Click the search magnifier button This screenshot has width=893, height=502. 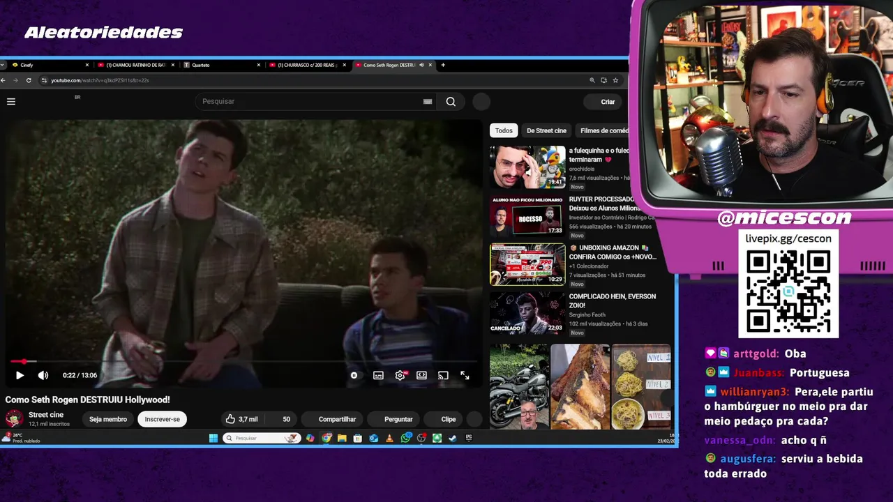(451, 102)
